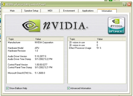The image size is (133, 96).
Task: Click the NVIDIA icon in title bar
Action: click(x=3, y=4)
